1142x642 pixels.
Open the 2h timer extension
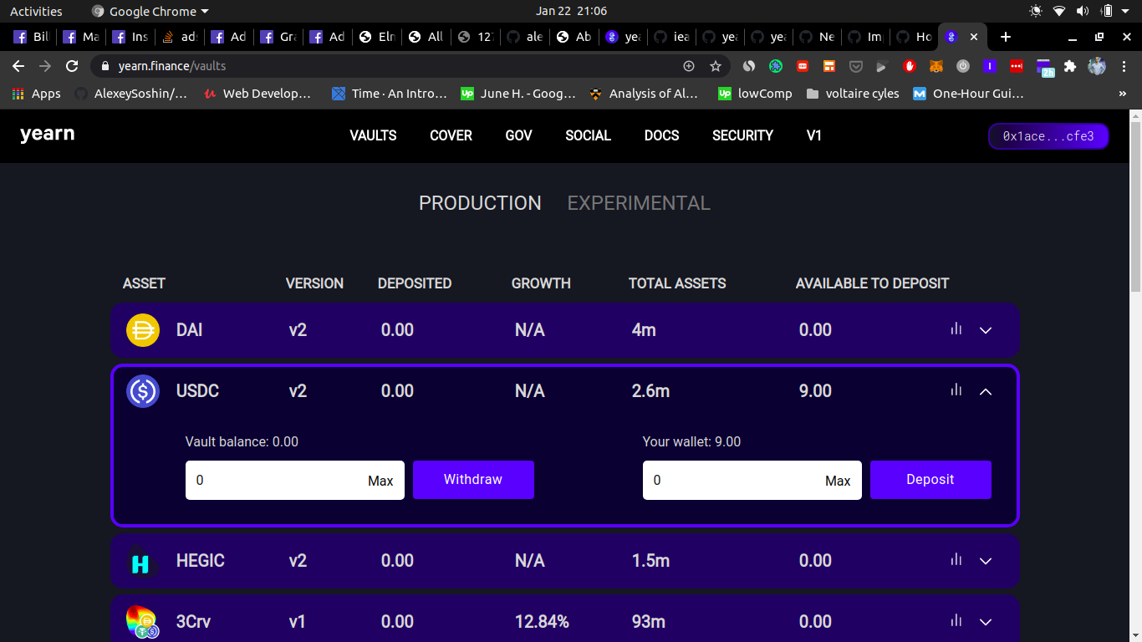1044,67
